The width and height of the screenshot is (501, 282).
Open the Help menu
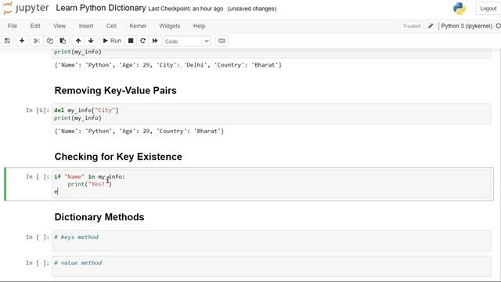click(199, 26)
